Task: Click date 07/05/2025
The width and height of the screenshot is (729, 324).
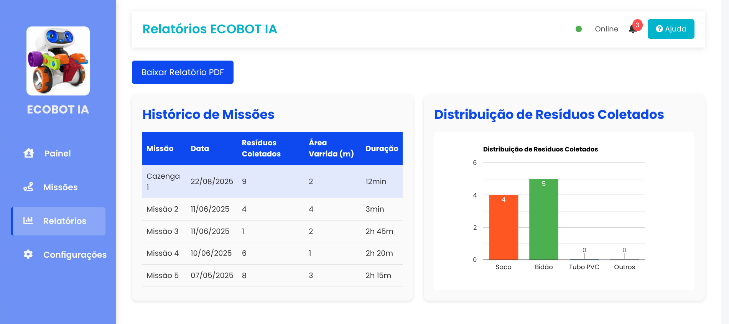Action: pyautogui.click(x=212, y=275)
